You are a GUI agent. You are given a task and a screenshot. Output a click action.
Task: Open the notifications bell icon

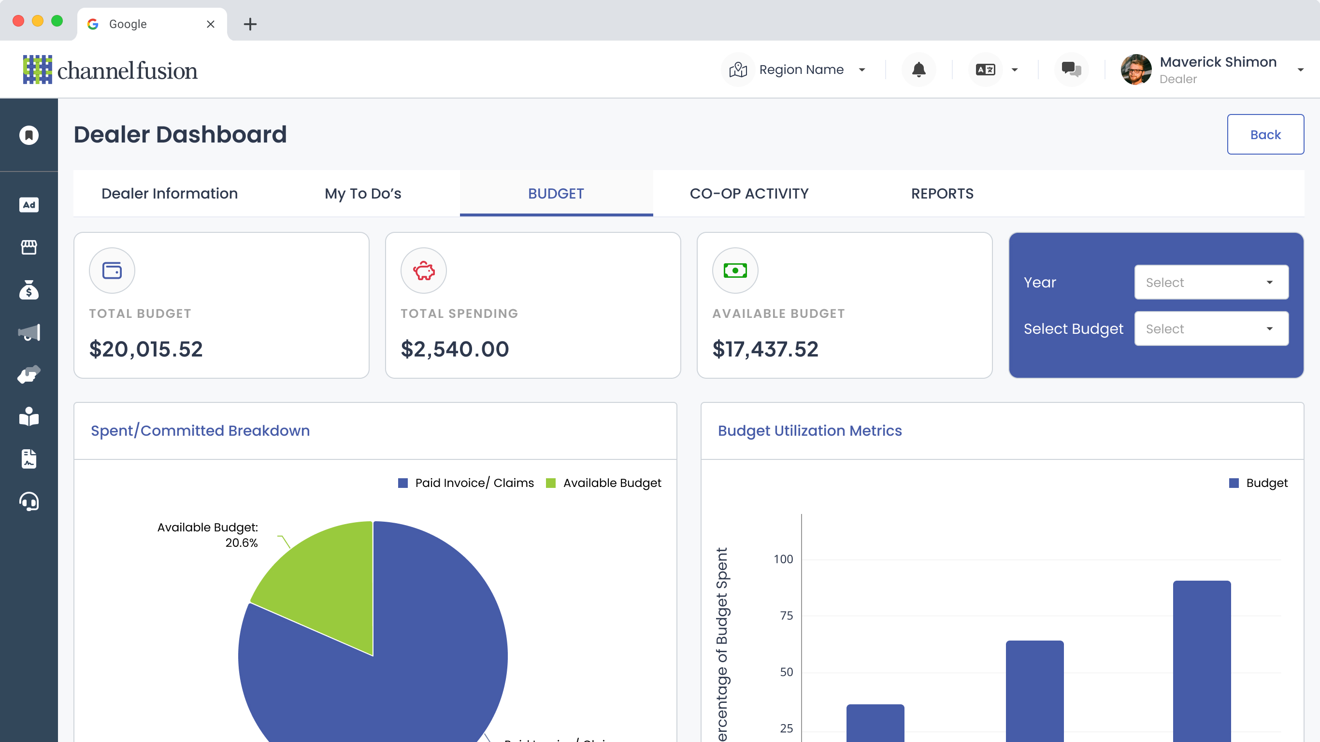click(x=918, y=69)
